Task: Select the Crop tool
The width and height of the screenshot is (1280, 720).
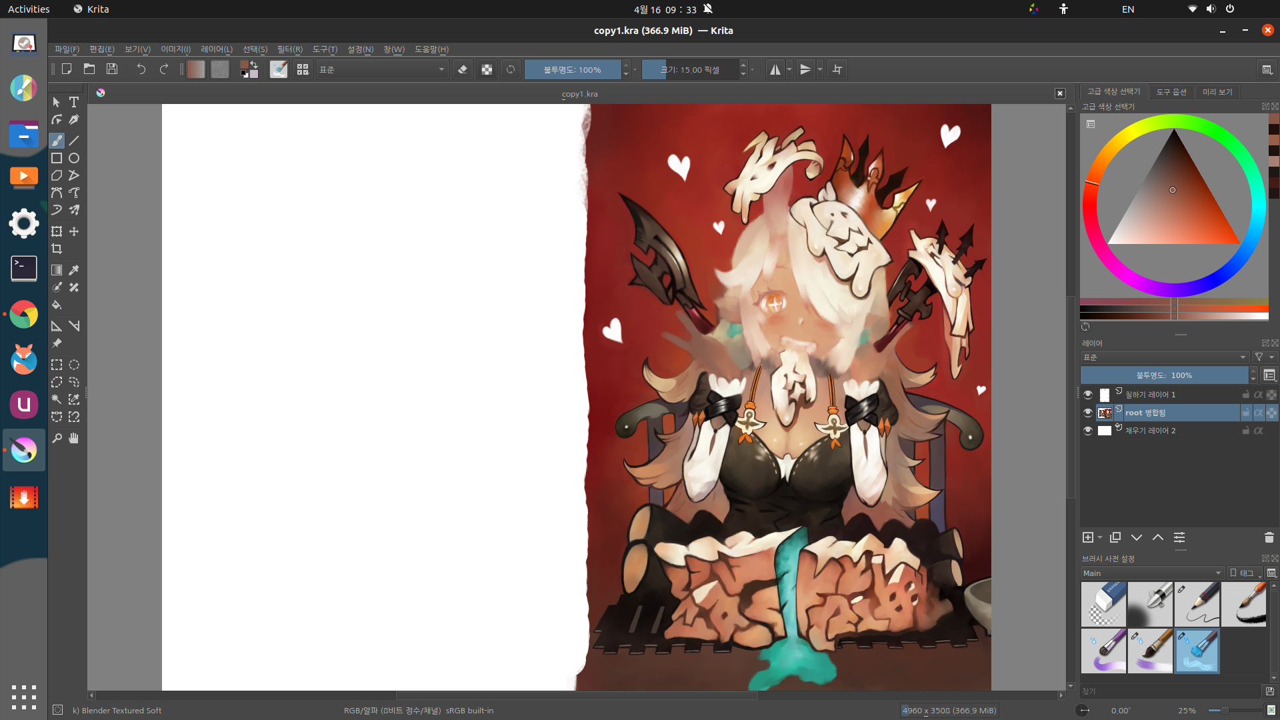Action: pyautogui.click(x=57, y=249)
